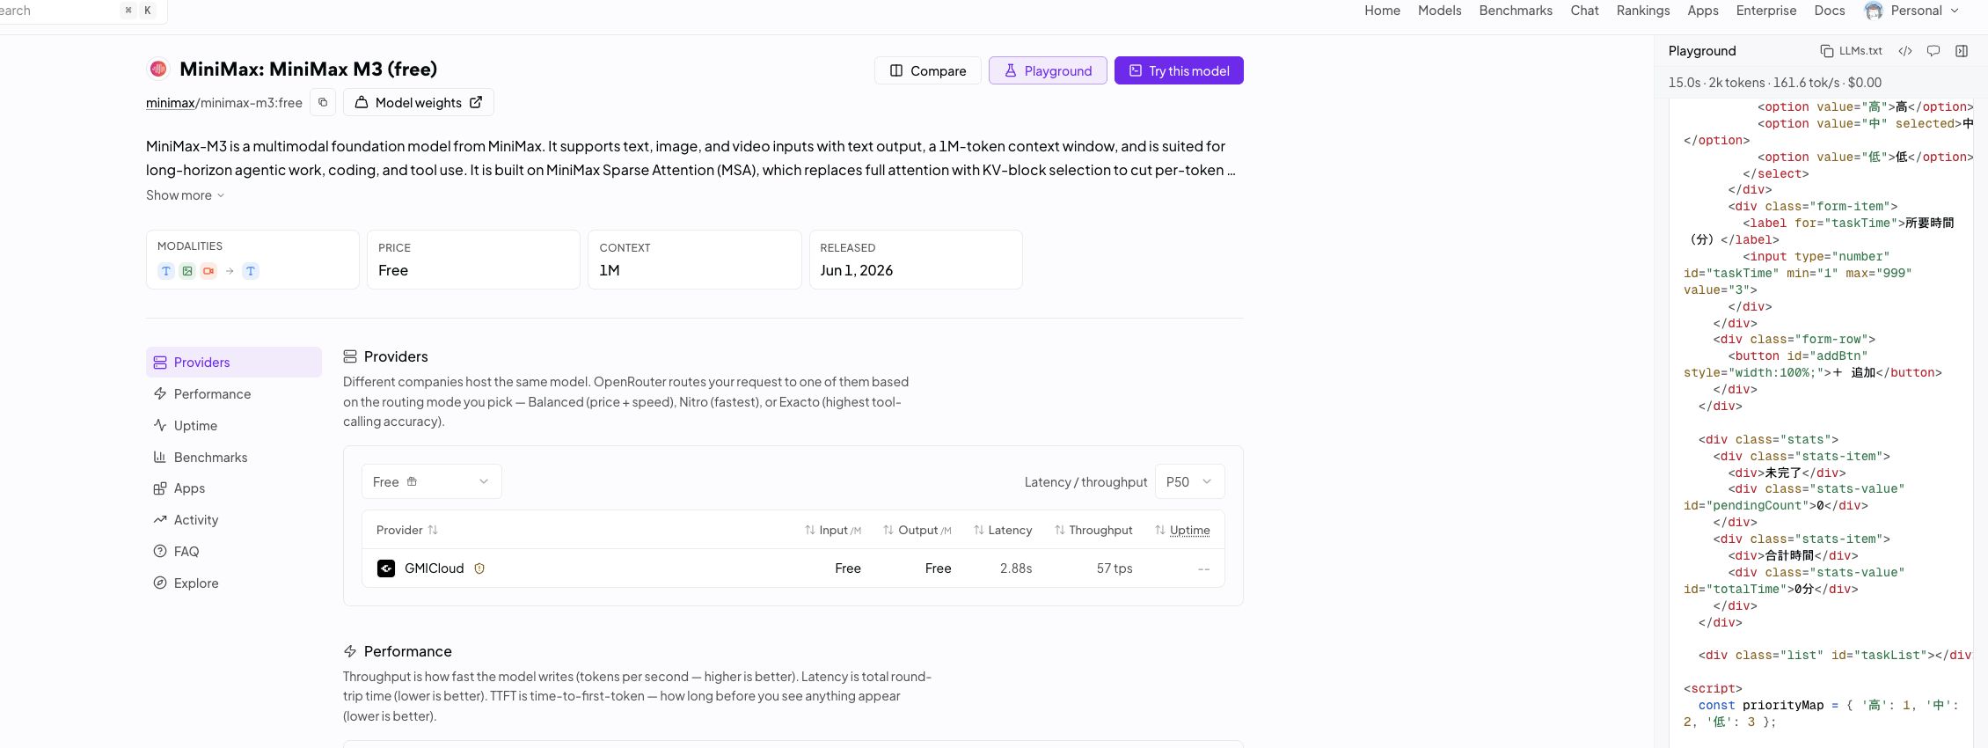Click the Providers section heading icon
This screenshot has height=748, width=1988.
coord(350,356)
